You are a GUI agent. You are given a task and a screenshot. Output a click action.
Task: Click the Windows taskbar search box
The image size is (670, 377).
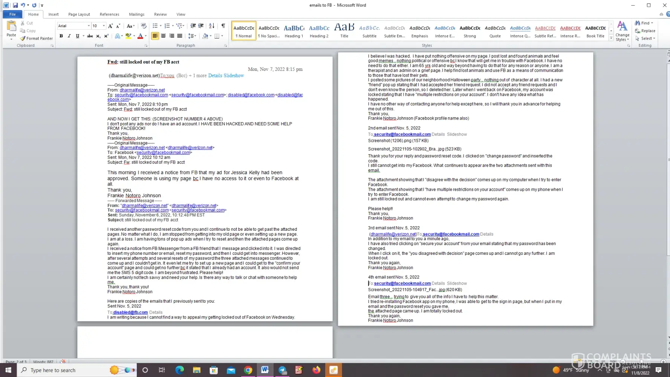tap(60, 370)
